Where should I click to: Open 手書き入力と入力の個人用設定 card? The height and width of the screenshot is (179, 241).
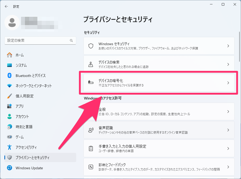pos(159,148)
